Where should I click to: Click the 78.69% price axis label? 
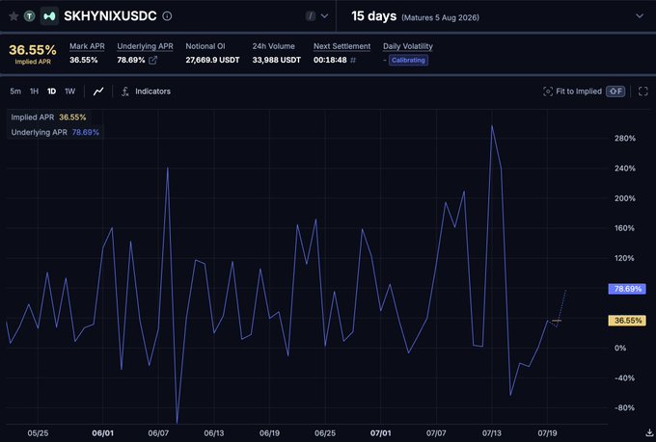point(627,289)
